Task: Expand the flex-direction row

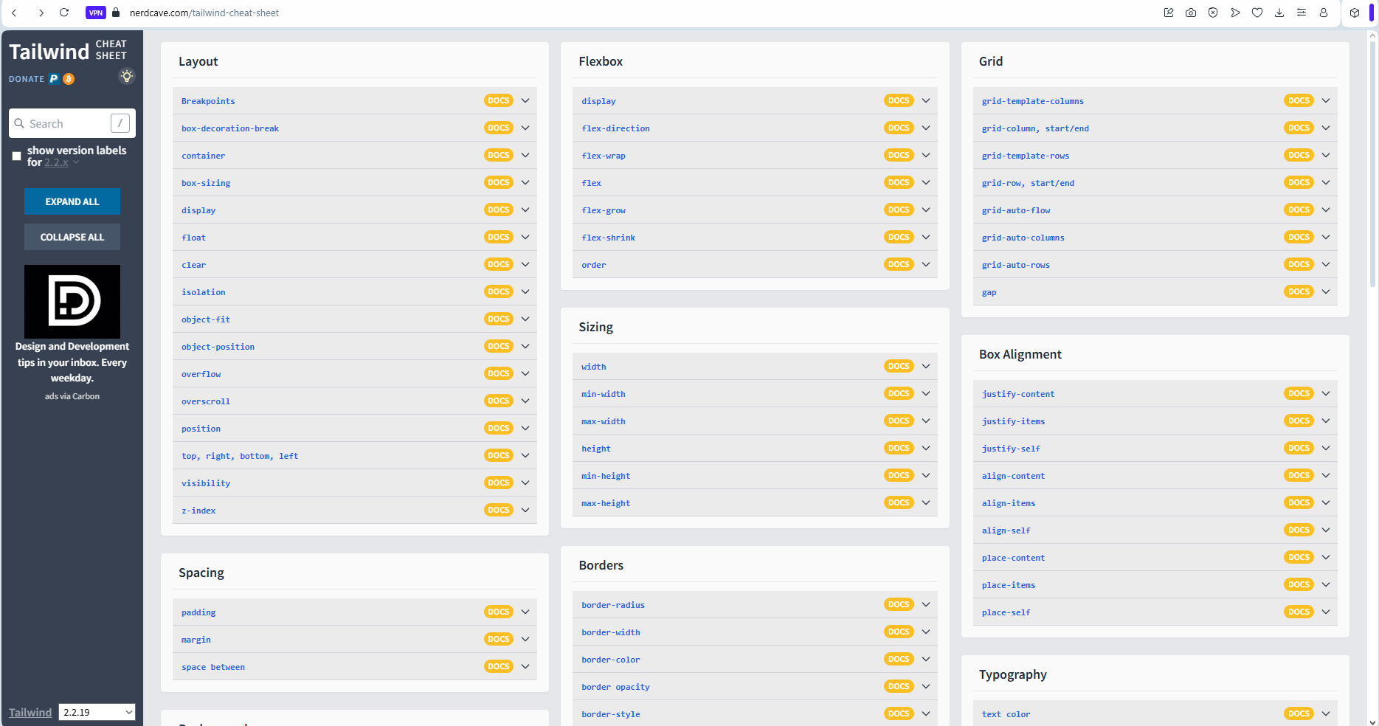Action: 925,128
